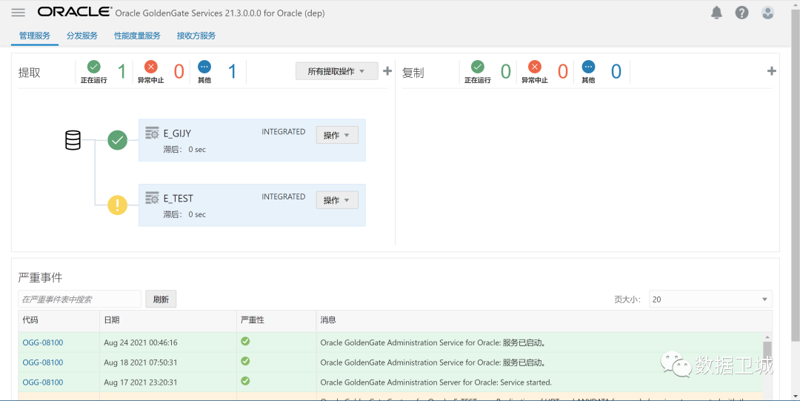Open the help question mark icon
This screenshot has height=401, width=800.
coord(741,13)
